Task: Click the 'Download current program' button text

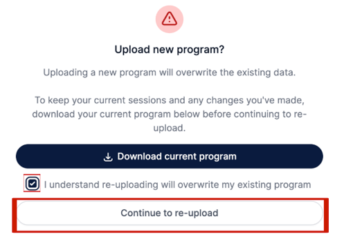Action: 176,157
